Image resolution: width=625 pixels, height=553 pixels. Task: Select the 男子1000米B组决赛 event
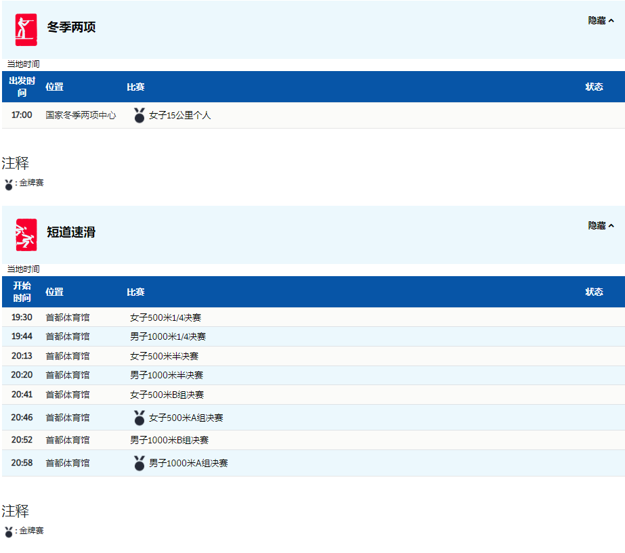point(169,440)
